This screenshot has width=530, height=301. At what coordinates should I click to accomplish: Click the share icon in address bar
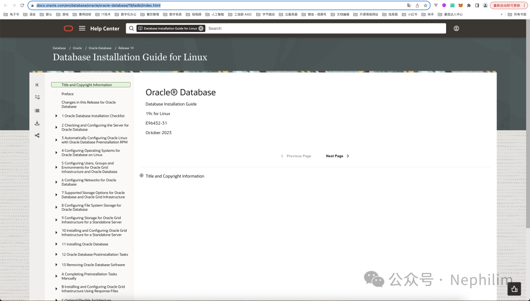click(417, 5)
